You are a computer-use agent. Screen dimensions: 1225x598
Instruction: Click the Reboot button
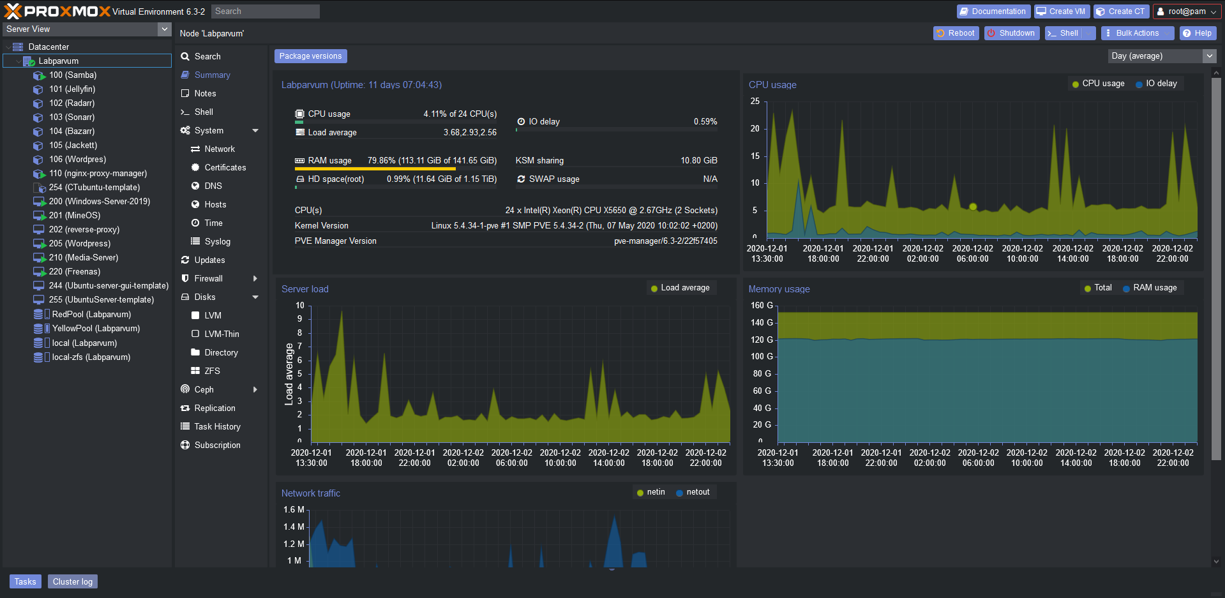coord(956,33)
